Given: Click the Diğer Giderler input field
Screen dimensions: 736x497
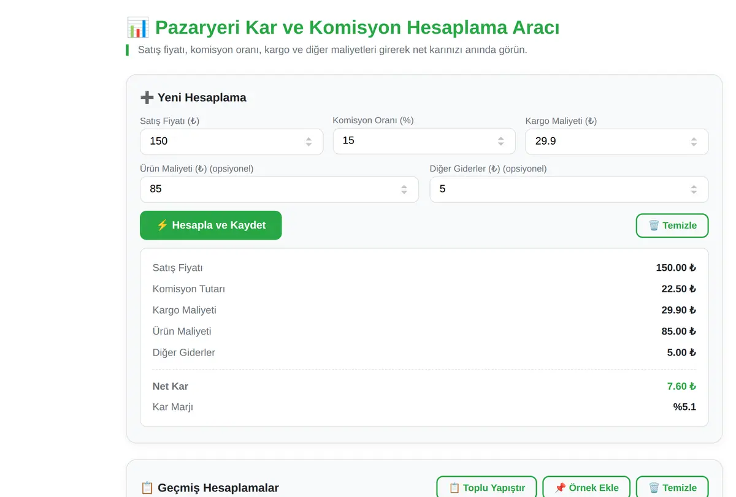Looking at the screenshot, I should [x=569, y=189].
